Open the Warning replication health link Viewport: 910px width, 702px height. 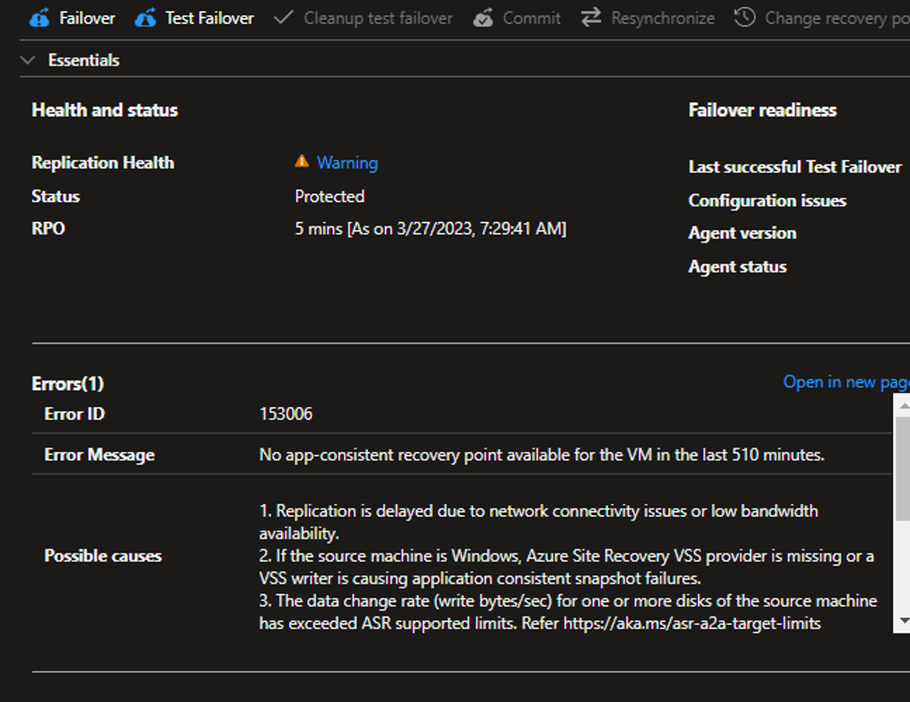click(x=347, y=163)
